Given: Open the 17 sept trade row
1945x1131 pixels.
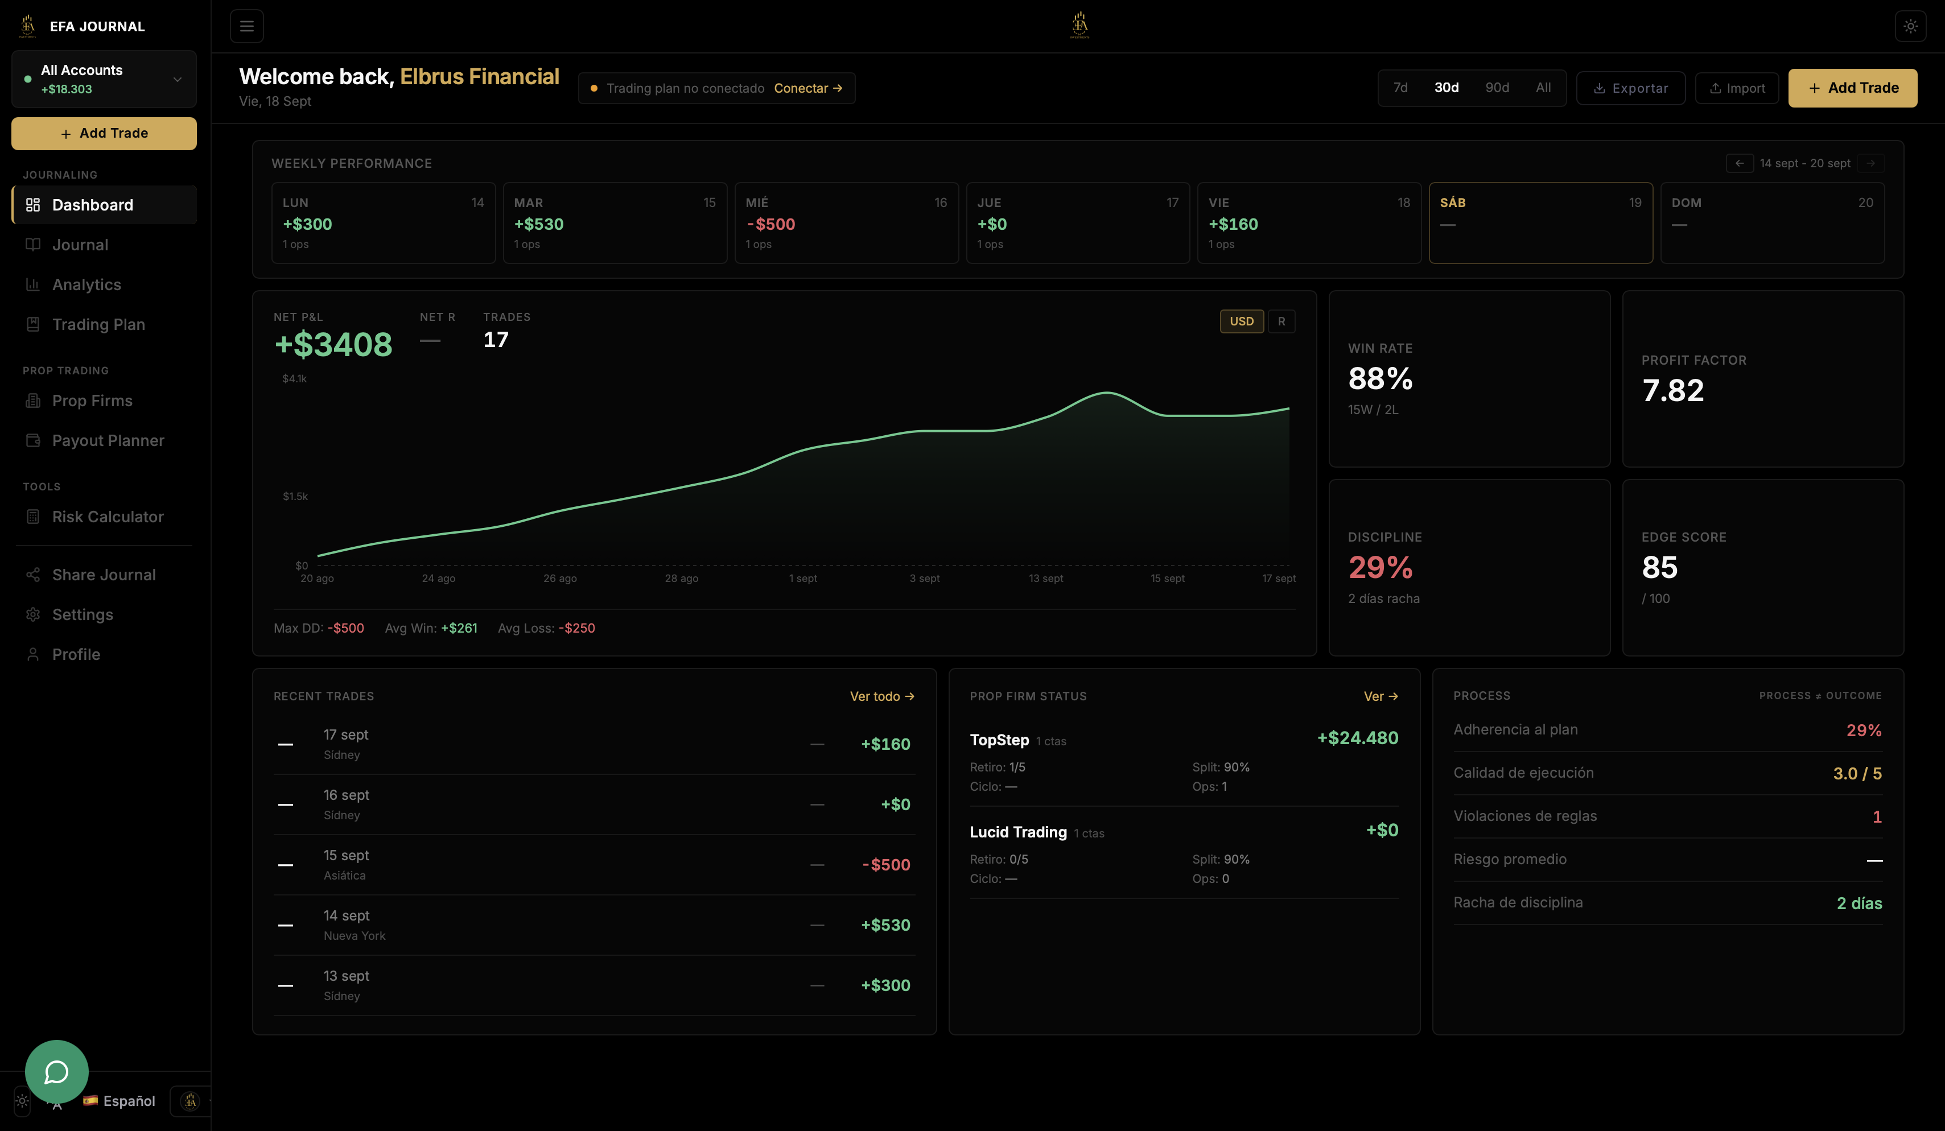Looking at the screenshot, I should pos(594,745).
